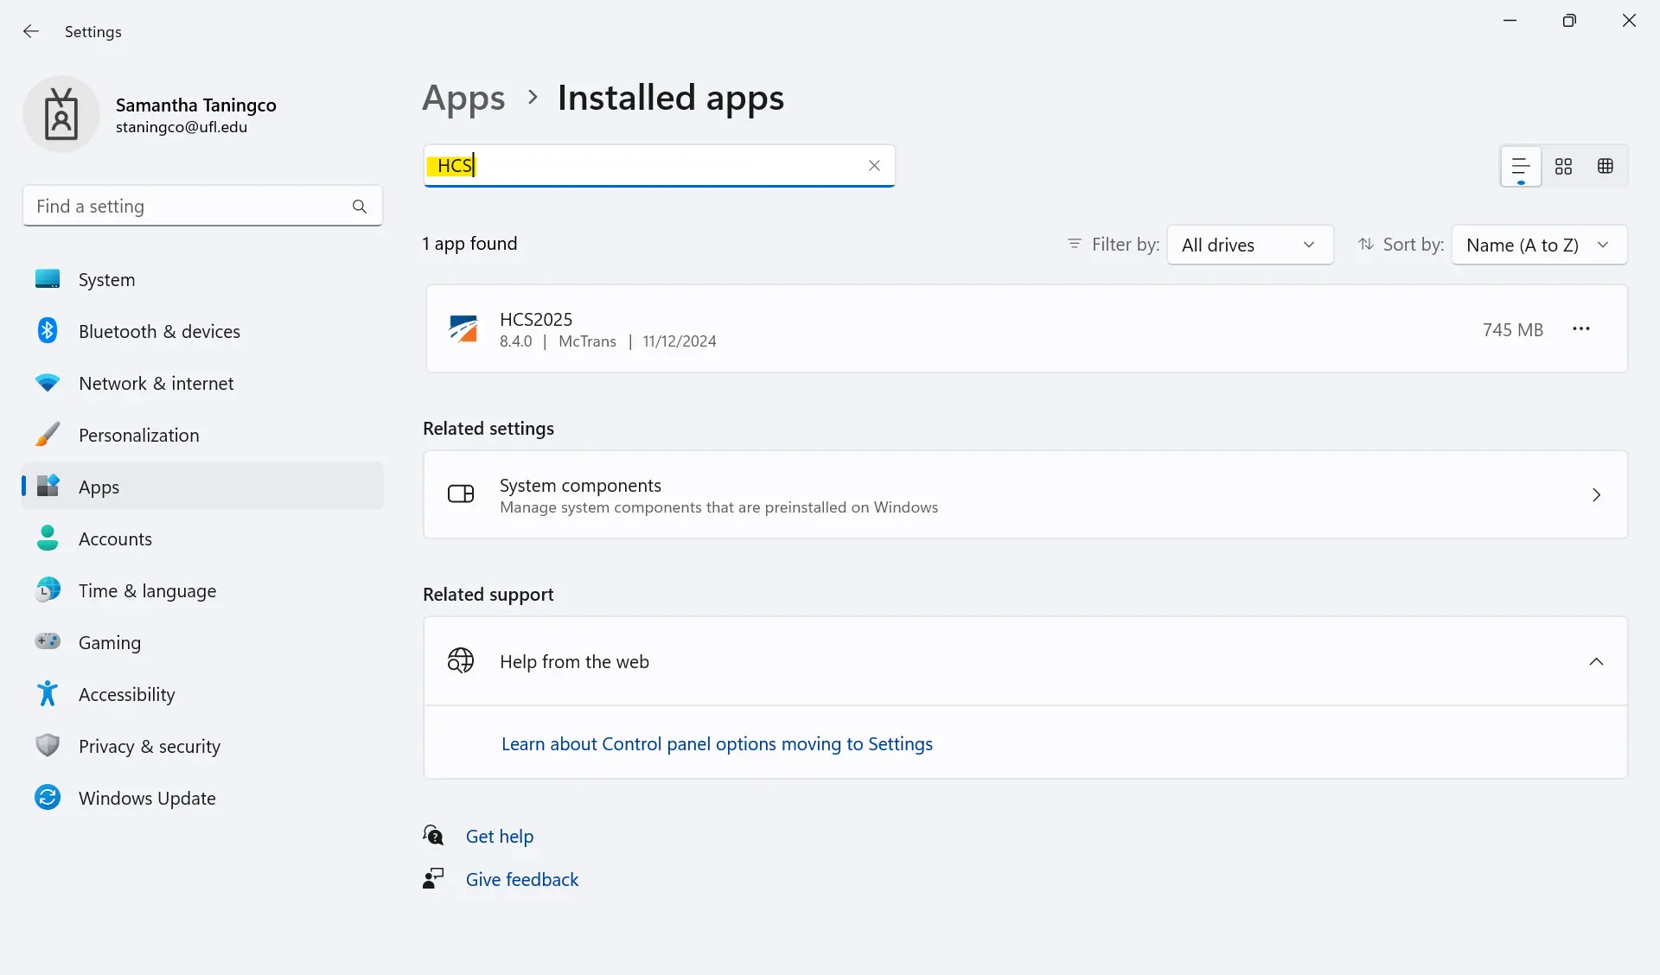Clear the HCS search text
The width and height of the screenshot is (1660, 975).
[874, 166]
